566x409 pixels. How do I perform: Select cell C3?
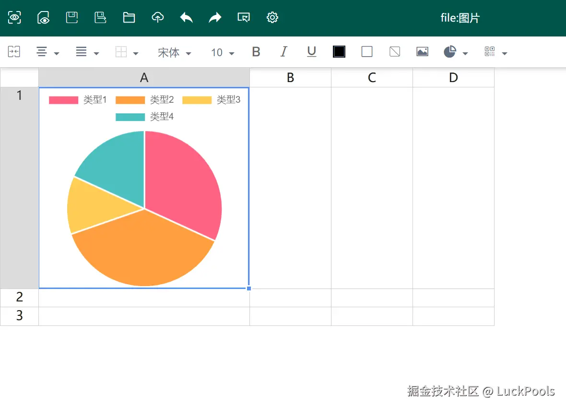point(372,316)
